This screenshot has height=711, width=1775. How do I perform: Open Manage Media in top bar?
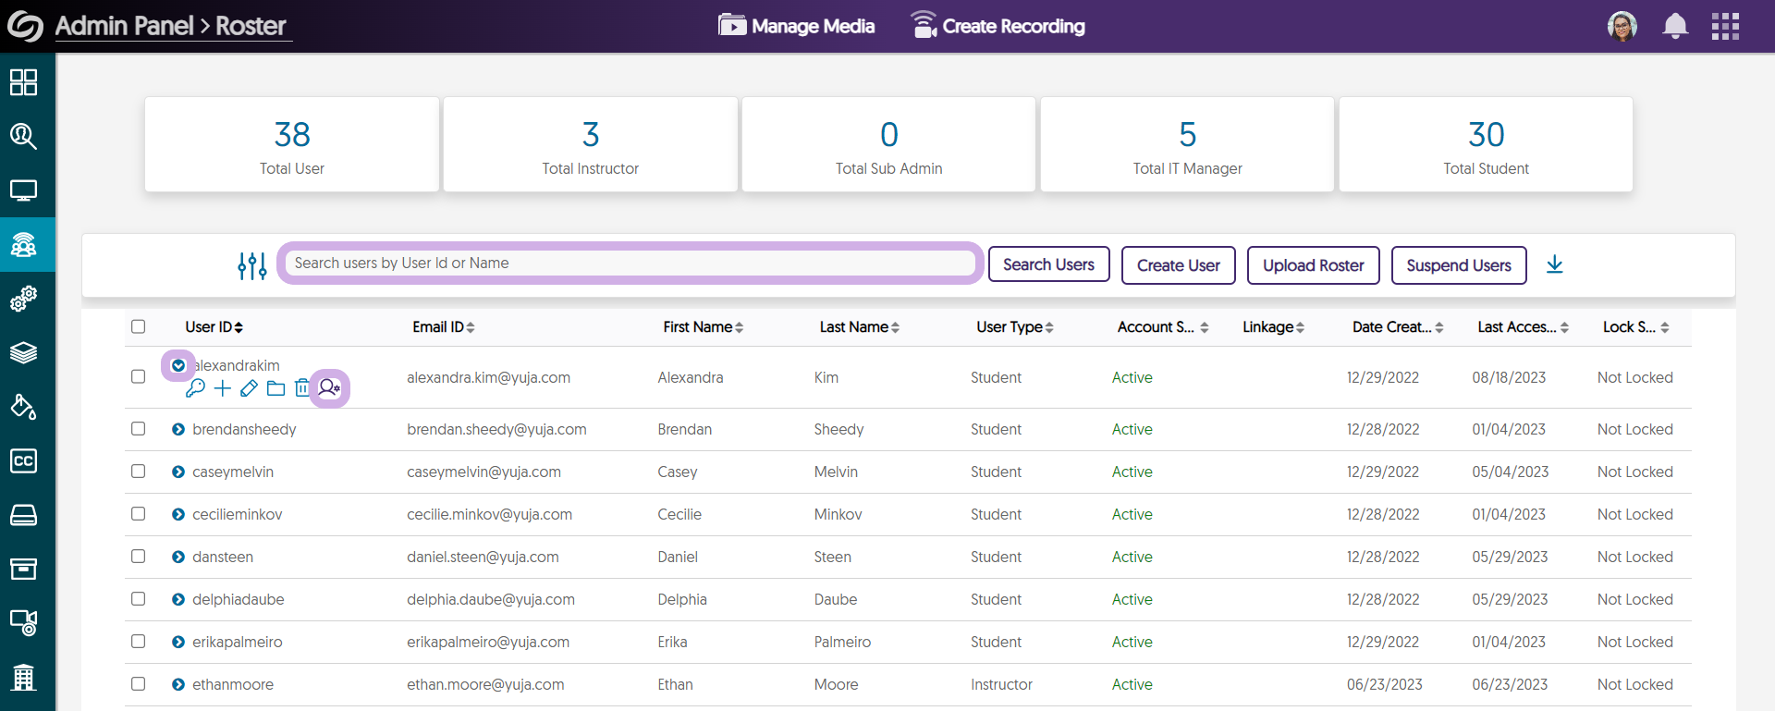(x=797, y=26)
